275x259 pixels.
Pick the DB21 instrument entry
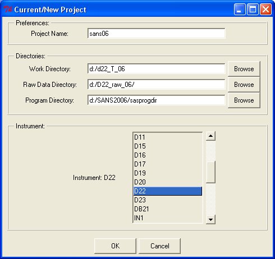point(168,209)
